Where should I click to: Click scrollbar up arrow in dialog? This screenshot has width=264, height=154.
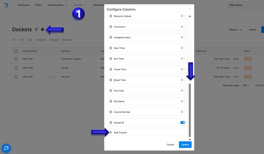coord(190,16)
